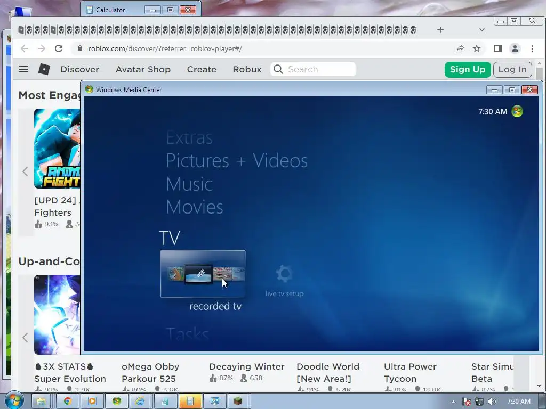Launch Internet Explorer from taskbar
The image size is (546, 409).
140,402
